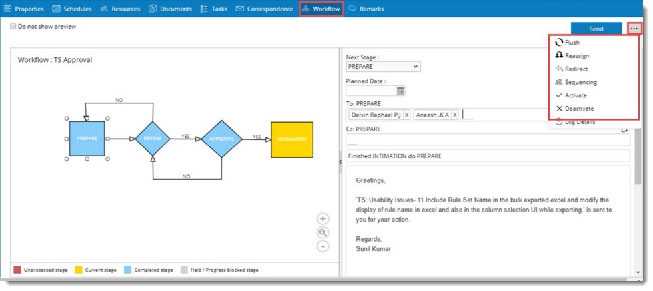Remove recipient Aneesh .K A
This screenshot has width=653, height=291.
point(455,115)
